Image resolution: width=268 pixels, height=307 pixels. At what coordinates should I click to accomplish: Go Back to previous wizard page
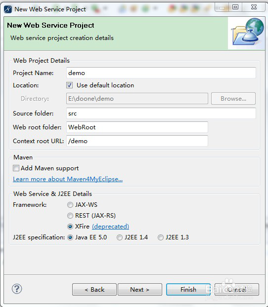[x=94, y=289]
